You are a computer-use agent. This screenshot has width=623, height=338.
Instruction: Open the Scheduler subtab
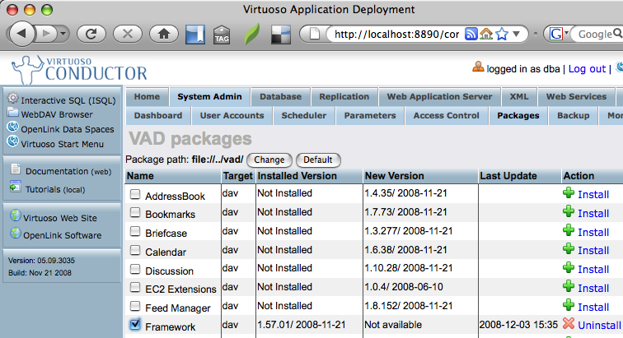pyautogui.click(x=303, y=116)
